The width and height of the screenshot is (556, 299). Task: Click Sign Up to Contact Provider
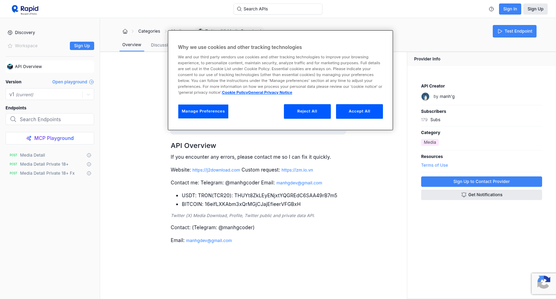pos(482,182)
